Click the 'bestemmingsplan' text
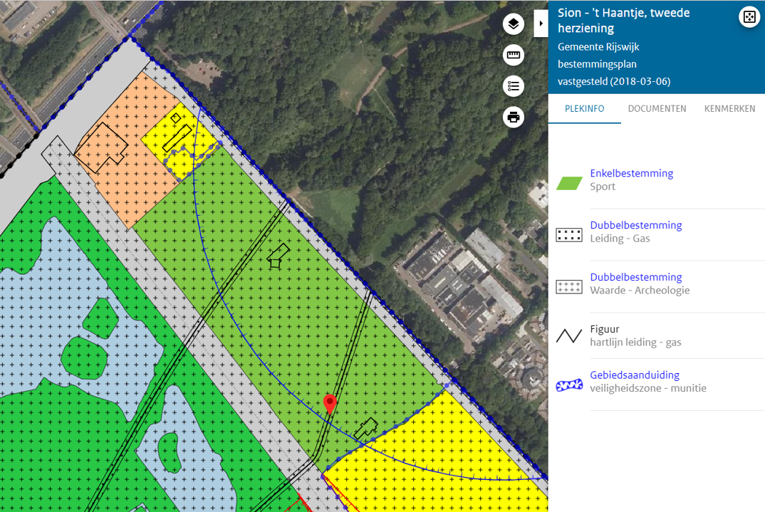Viewport: 765px width, 512px height. (x=597, y=64)
